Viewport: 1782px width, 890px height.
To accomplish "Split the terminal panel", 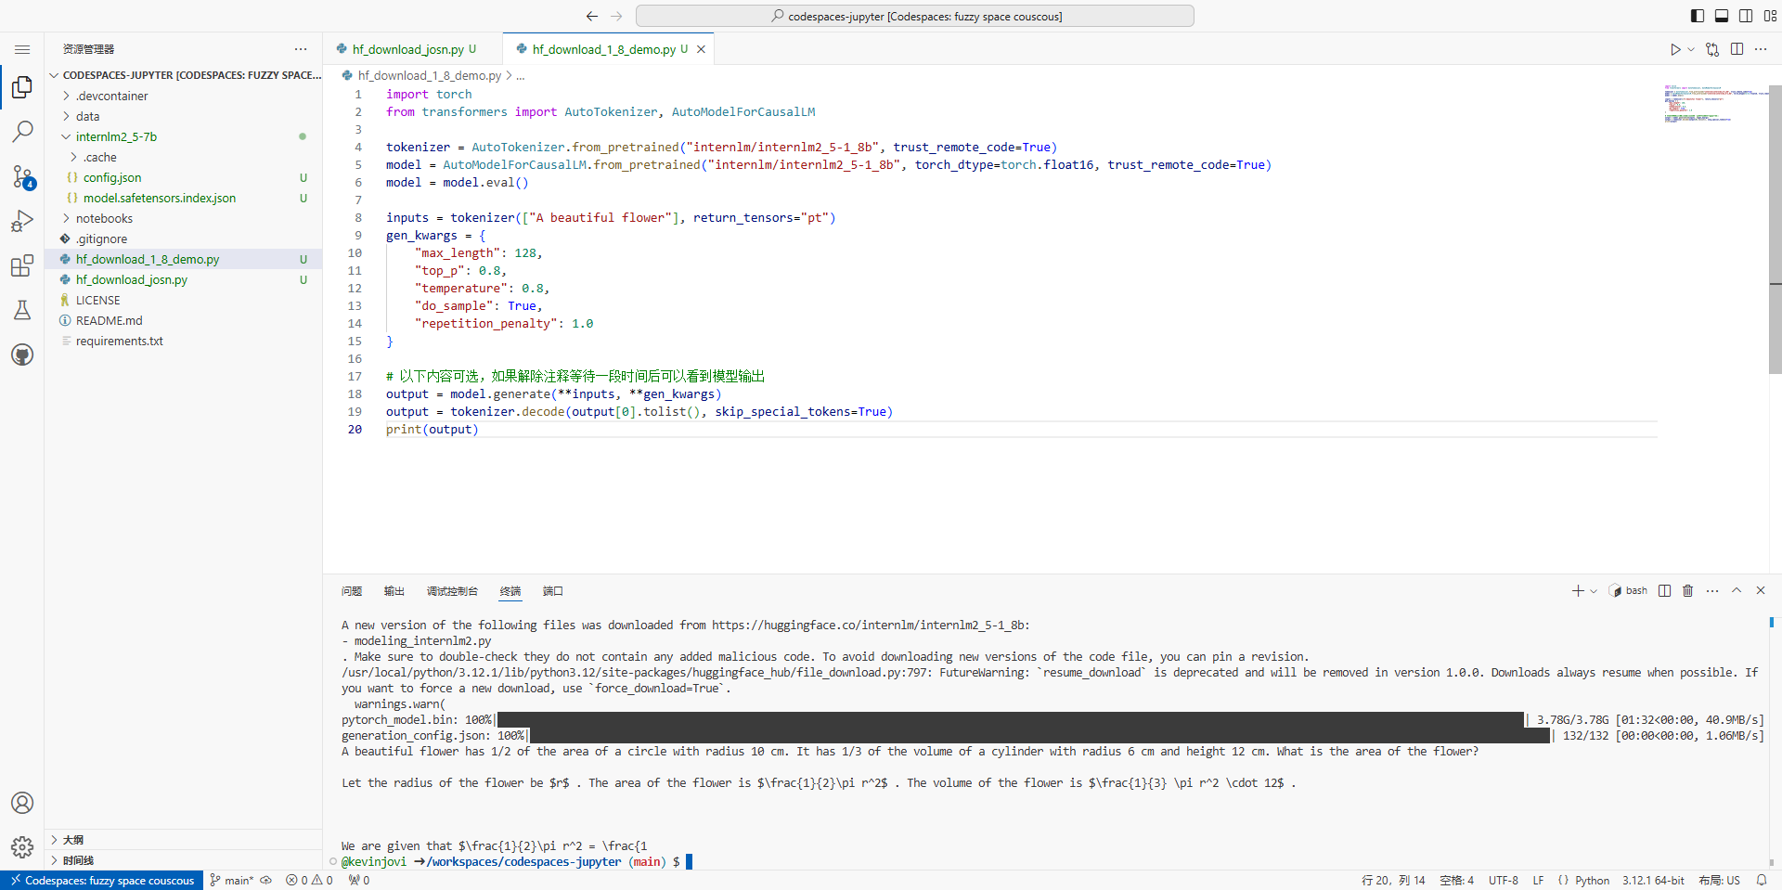I will [x=1664, y=590].
